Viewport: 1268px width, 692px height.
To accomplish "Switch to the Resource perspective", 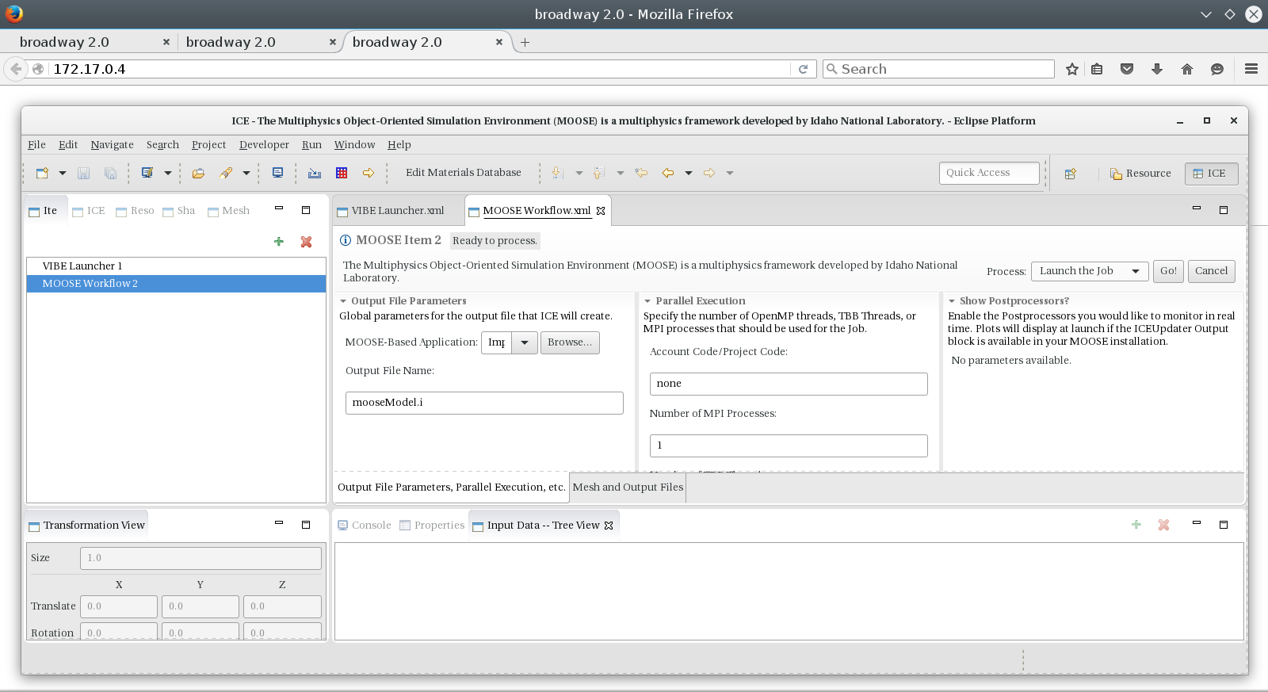I will [1140, 174].
